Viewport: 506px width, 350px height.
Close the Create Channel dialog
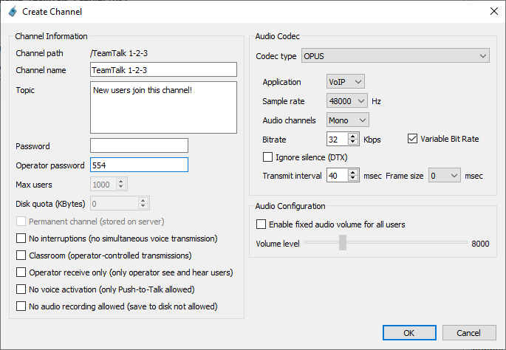pos(493,11)
